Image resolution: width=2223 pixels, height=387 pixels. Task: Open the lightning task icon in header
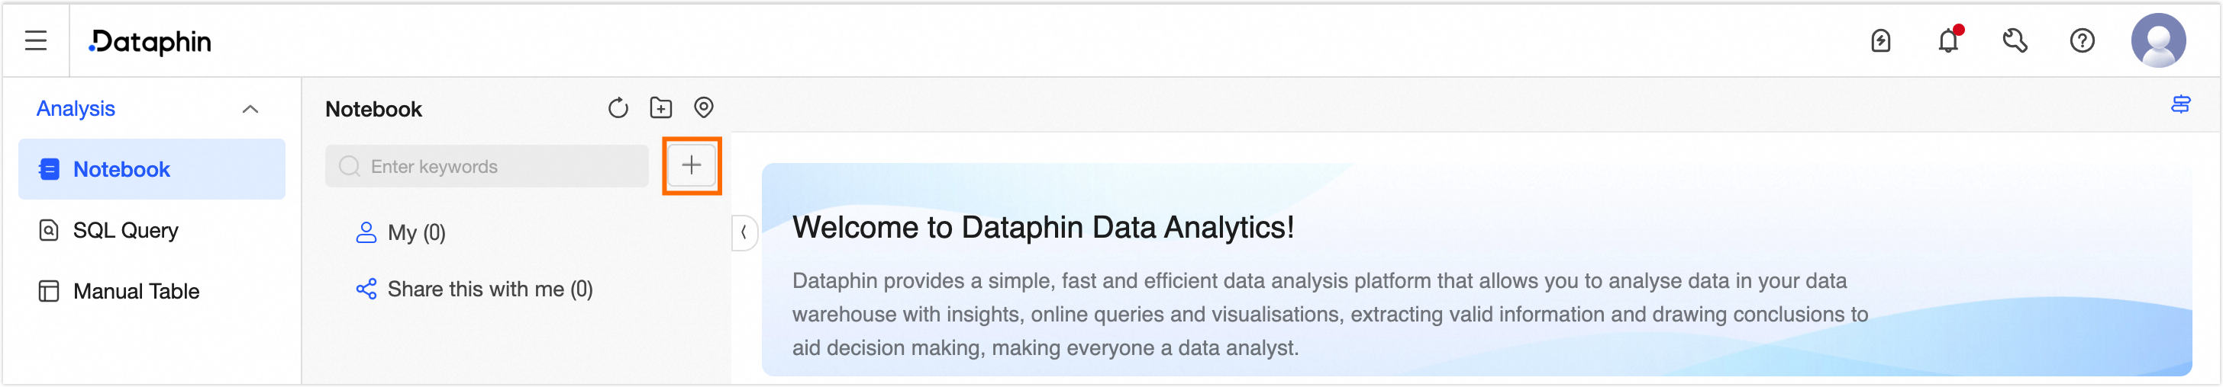tap(1880, 40)
